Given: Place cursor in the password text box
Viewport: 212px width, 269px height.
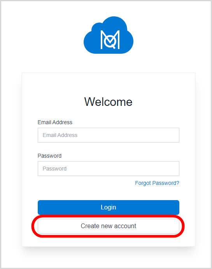Looking at the screenshot, I should click(109, 169).
